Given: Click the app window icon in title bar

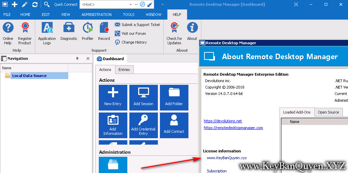Looking at the screenshot, I should tap(5, 4).
